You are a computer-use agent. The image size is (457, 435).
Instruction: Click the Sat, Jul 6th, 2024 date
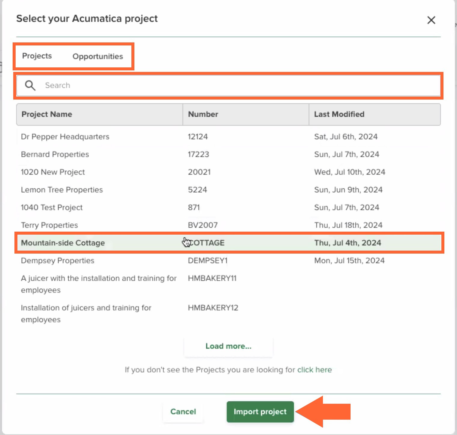[346, 137]
